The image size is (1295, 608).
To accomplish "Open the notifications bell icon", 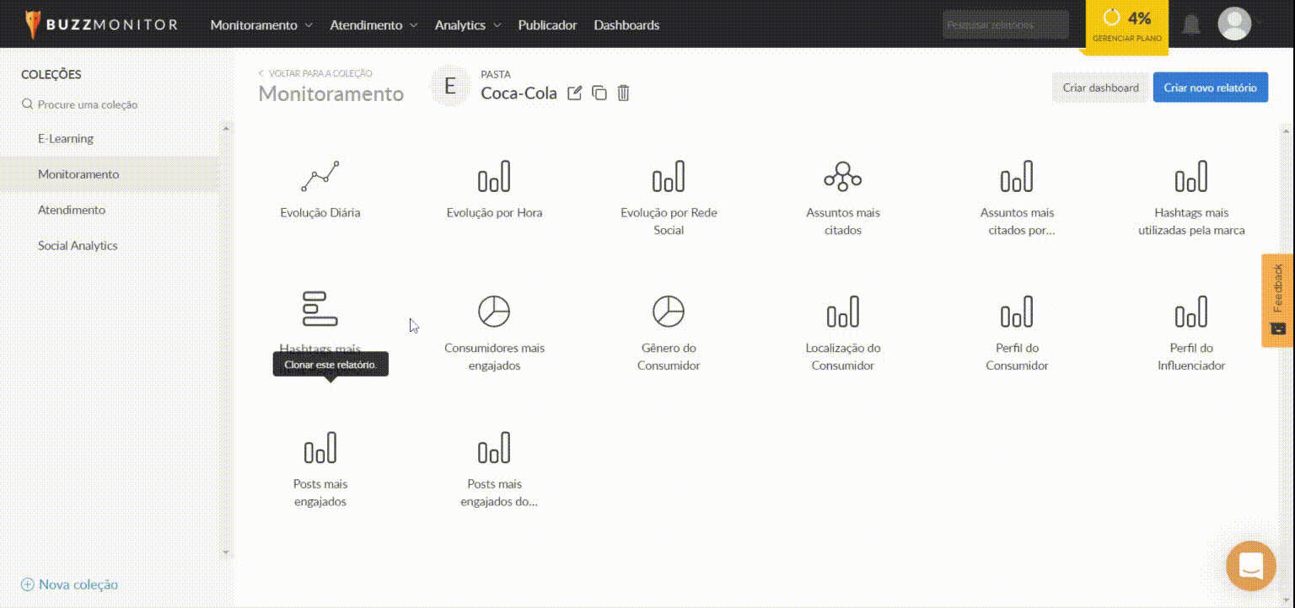I will click(x=1190, y=24).
